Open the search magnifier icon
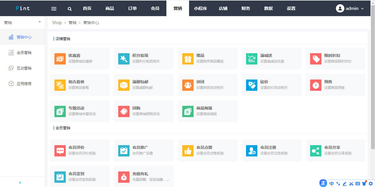 pyautogui.click(x=70, y=9)
